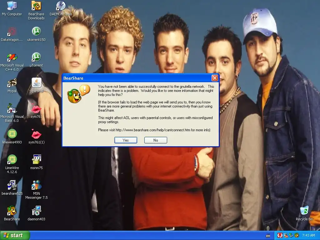Select limewire4993 installer icon
The width and height of the screenshot is (320, 240).
point(12,137)
